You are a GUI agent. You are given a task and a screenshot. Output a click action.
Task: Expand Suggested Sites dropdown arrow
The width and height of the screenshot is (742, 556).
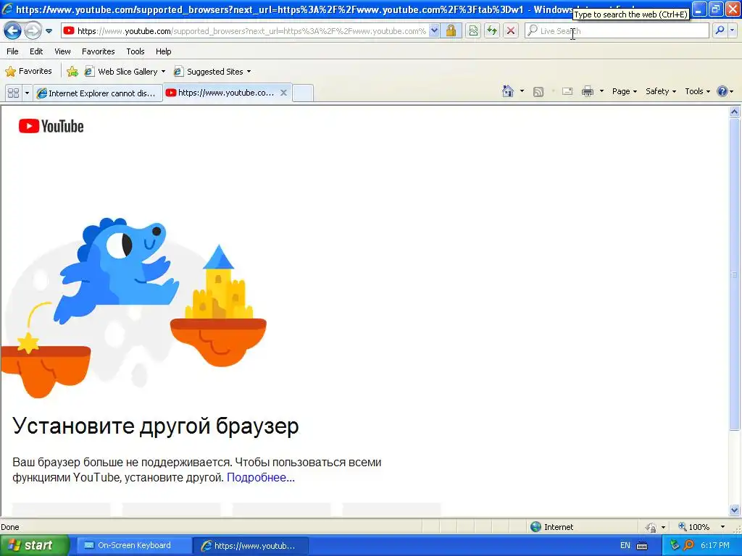click(x=249, y=72)
